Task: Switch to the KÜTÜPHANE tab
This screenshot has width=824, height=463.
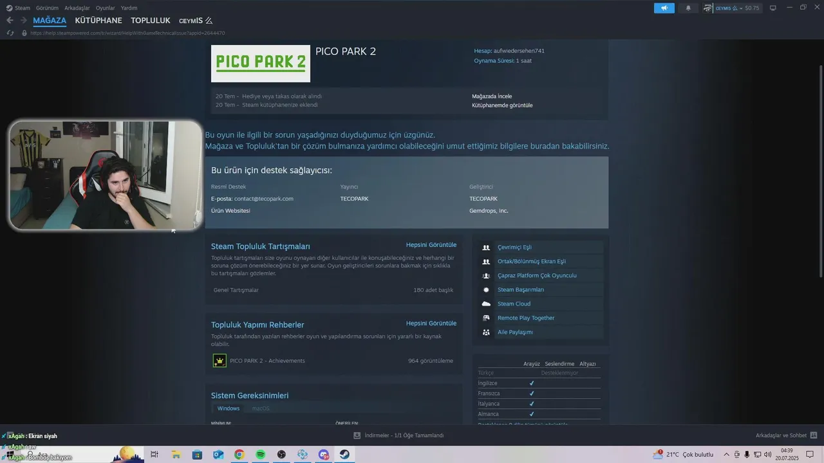Action: (98, 21)
